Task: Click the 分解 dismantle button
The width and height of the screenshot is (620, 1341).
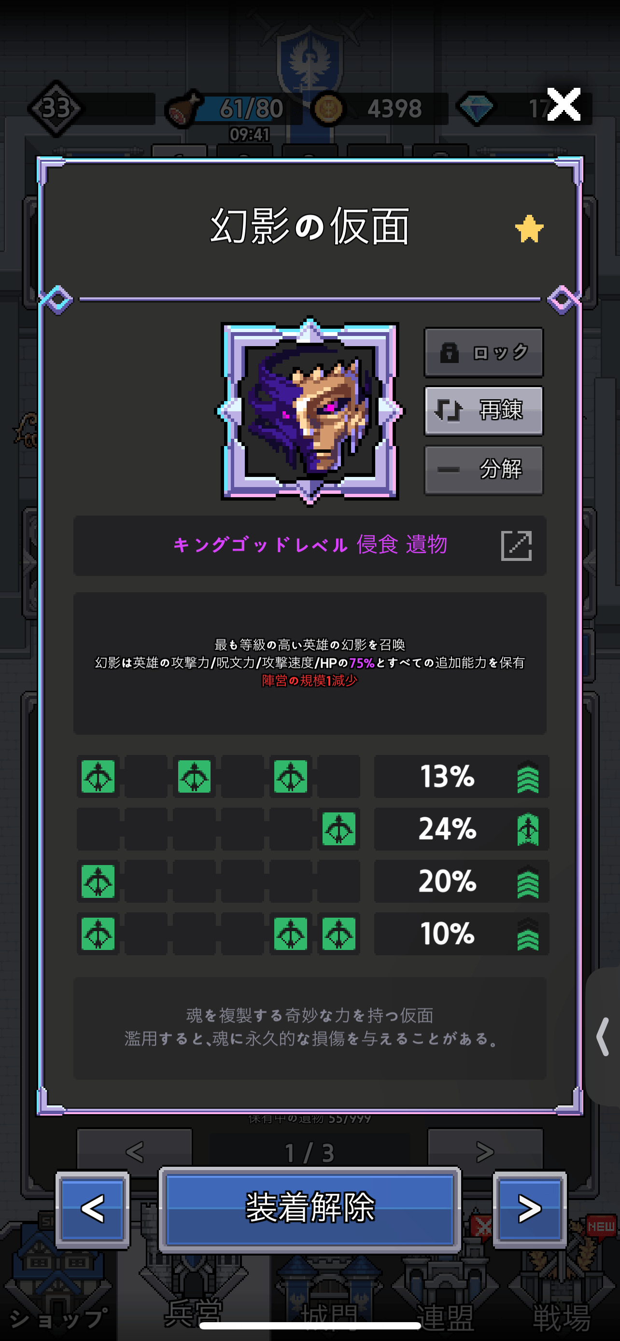Action: [x=484, y=470]
